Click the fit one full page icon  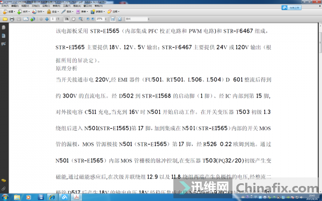[x=120, y=19]
